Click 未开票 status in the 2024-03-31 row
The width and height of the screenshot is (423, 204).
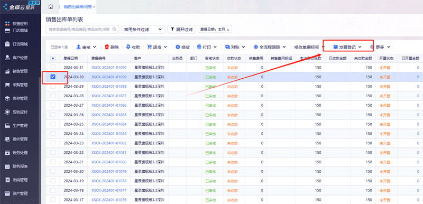pos(385,68)
